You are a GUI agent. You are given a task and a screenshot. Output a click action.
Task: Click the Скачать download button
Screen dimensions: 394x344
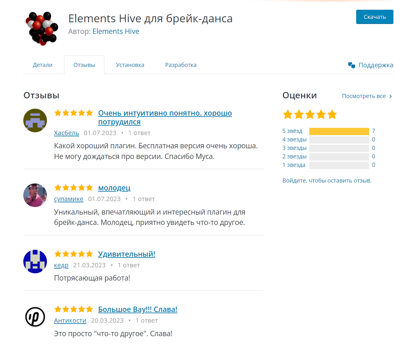pos(375,17)
